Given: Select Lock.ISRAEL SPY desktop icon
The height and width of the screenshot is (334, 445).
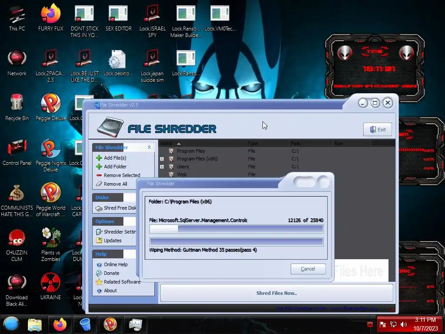Looking at the screenshot, I should coord(153,21).
